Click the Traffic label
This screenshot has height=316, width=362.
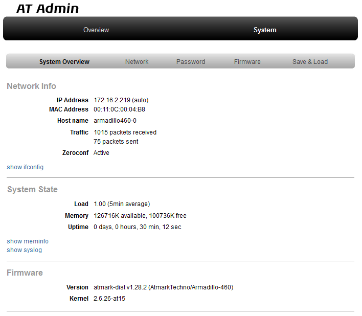pos(79,132)
